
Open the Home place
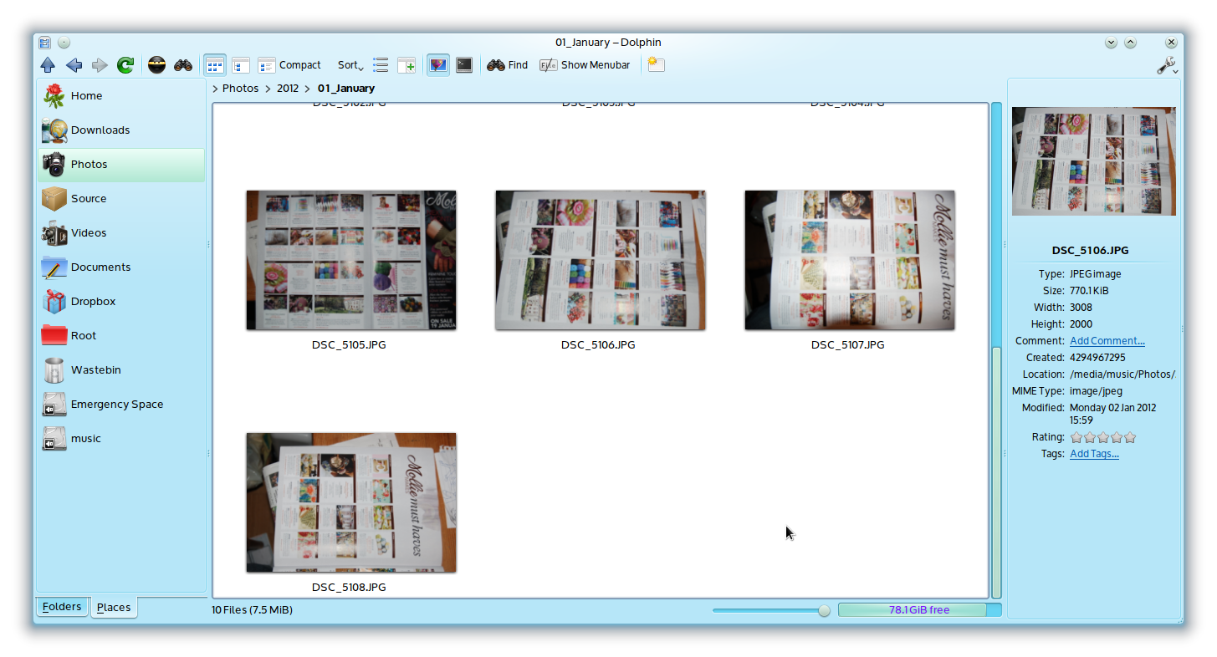121,96
